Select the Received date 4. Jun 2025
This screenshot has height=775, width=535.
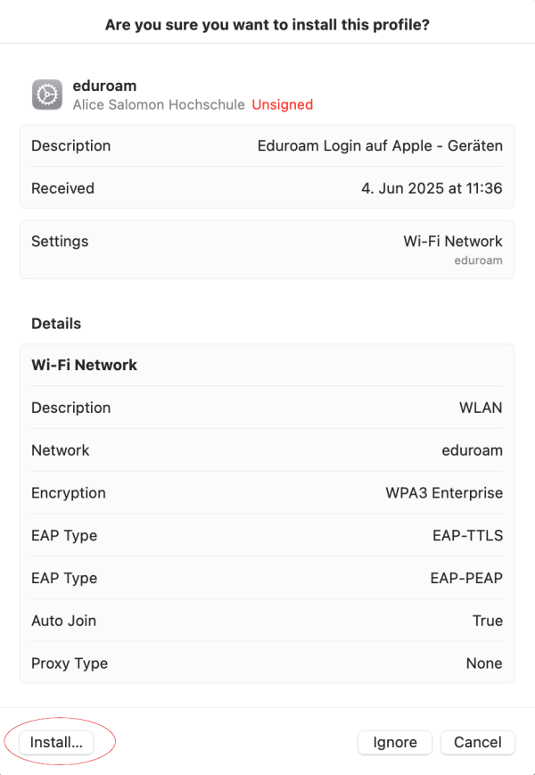tap(432, 188)
